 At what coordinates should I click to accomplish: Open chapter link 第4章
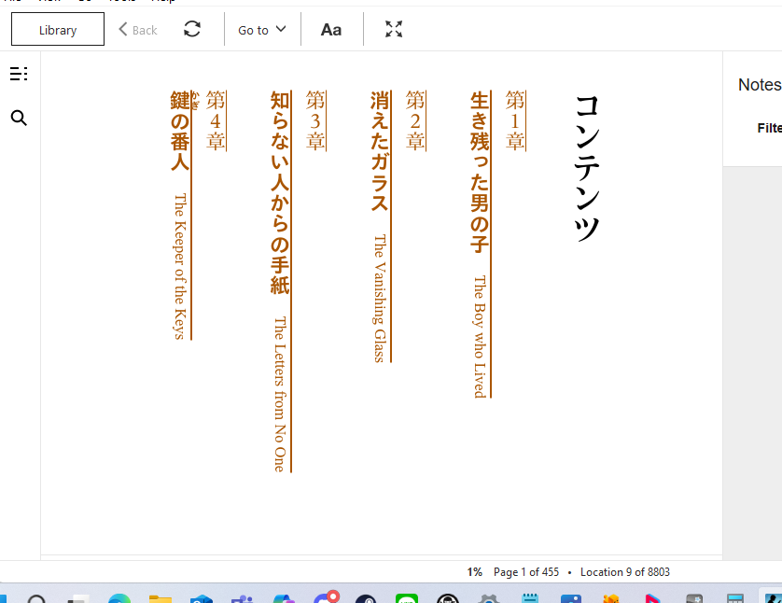click(216, 120)
